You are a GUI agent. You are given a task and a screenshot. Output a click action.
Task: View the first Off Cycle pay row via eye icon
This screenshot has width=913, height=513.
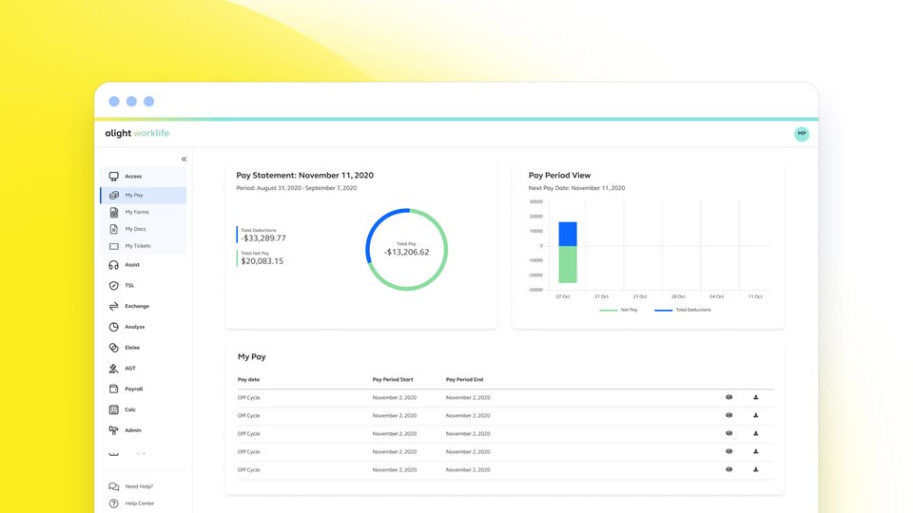tap(729, 397)
